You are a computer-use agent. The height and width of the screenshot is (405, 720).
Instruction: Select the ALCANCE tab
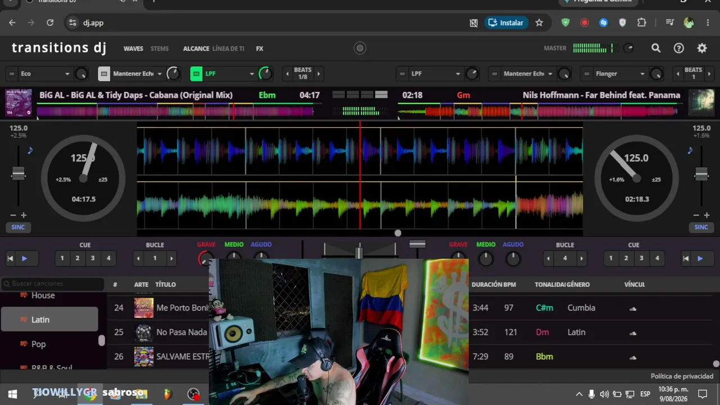click(196, 49)
